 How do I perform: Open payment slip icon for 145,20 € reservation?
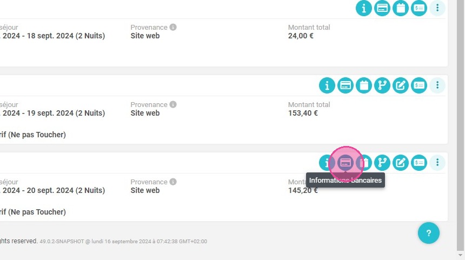coord(419,163)
